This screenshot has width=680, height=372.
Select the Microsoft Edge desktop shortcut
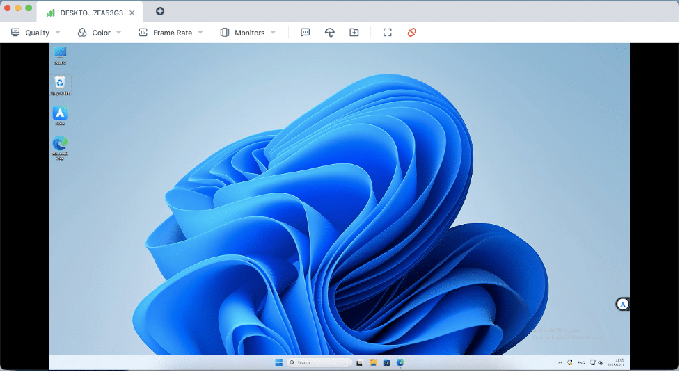tap(60, 147)
